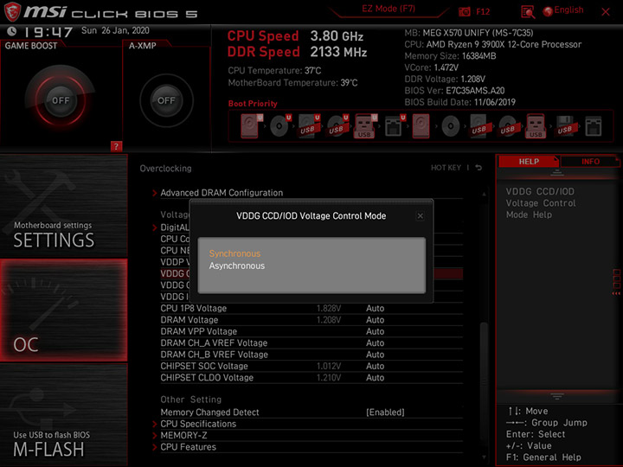Screen dimensions: 623x467
Task: Click the scroll-up arrow of the settings list
Action: tap(484, 195)
